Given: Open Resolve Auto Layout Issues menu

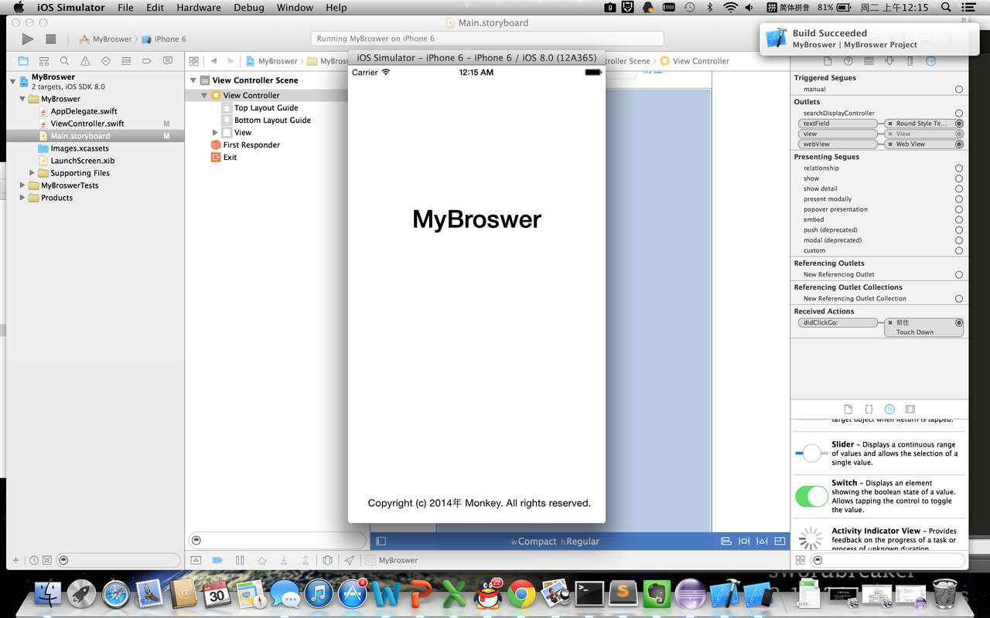Looking at the screenshot, I should [762, 542].
